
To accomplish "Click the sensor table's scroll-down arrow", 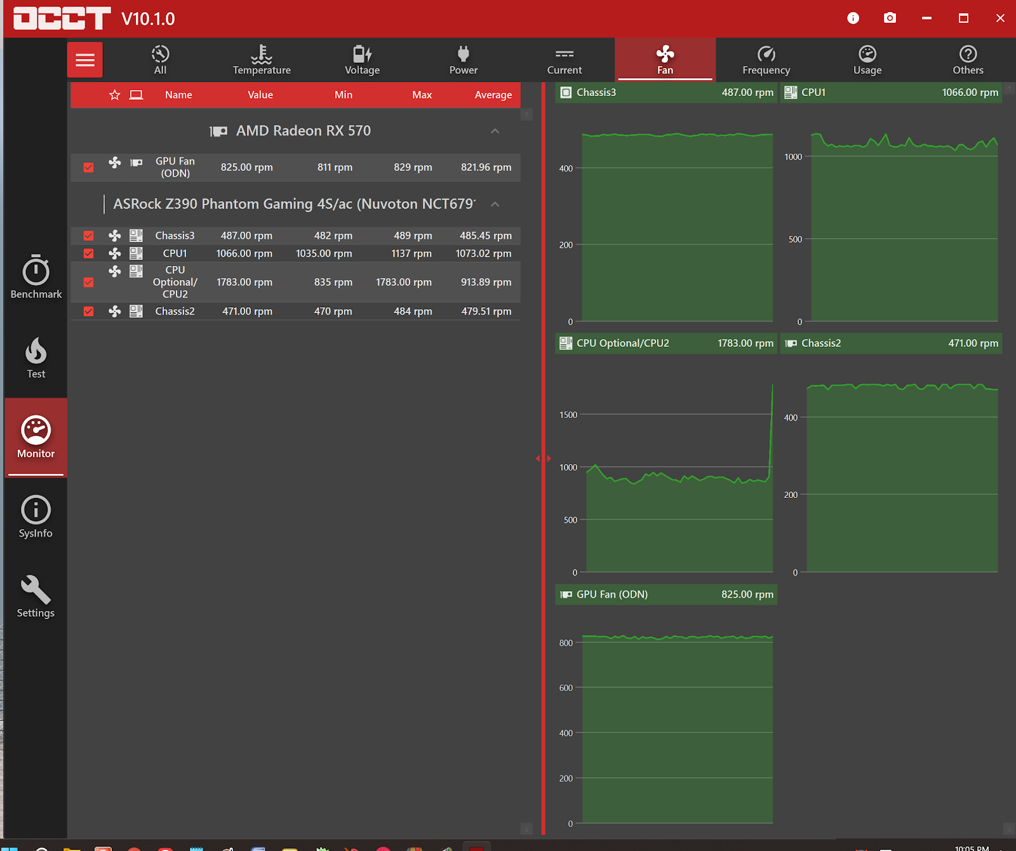I will point(526,829).
